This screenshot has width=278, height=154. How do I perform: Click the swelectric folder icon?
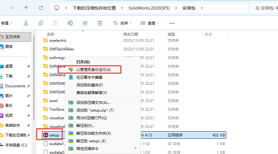tap(46, 40)
